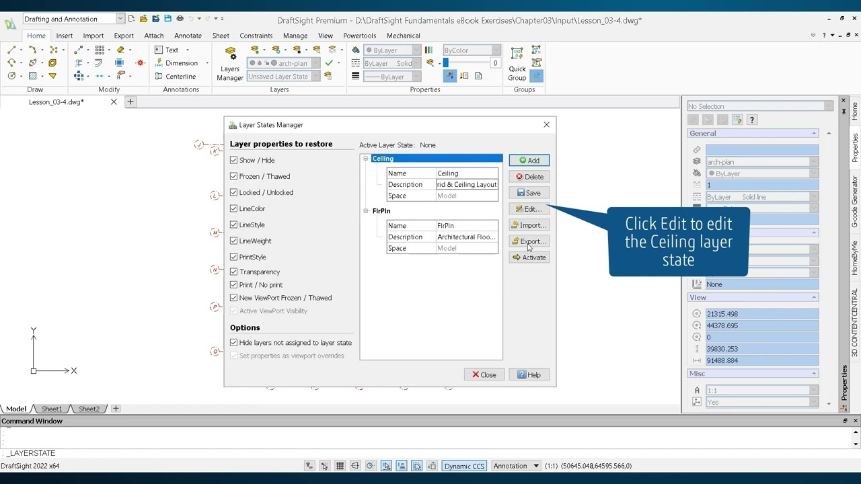Open the Unsaved Layer State dropdown
This screenshot has height=484, width=861.
(315, 77)
